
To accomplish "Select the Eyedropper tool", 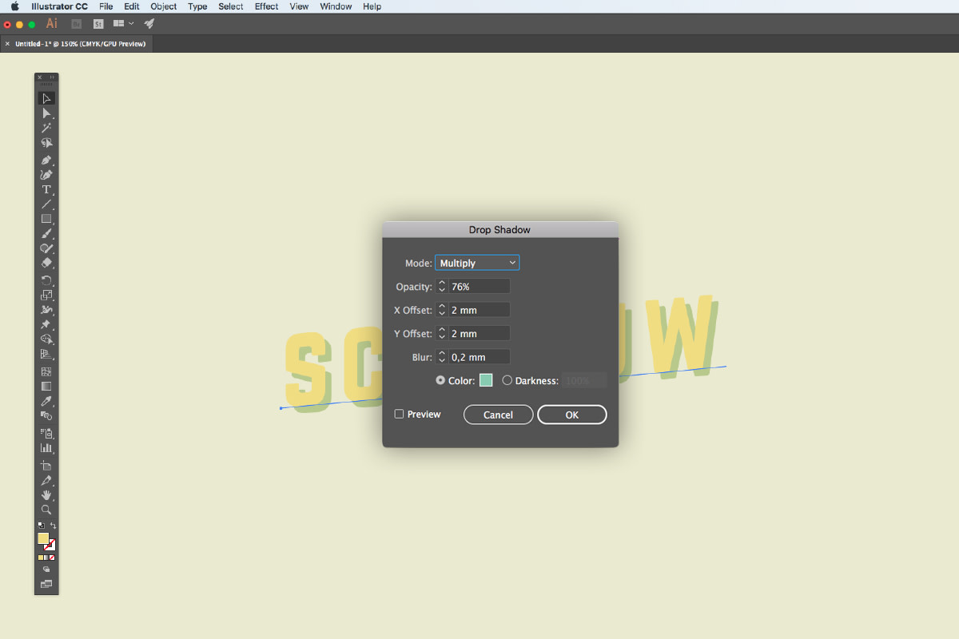I will coord(46,399).
